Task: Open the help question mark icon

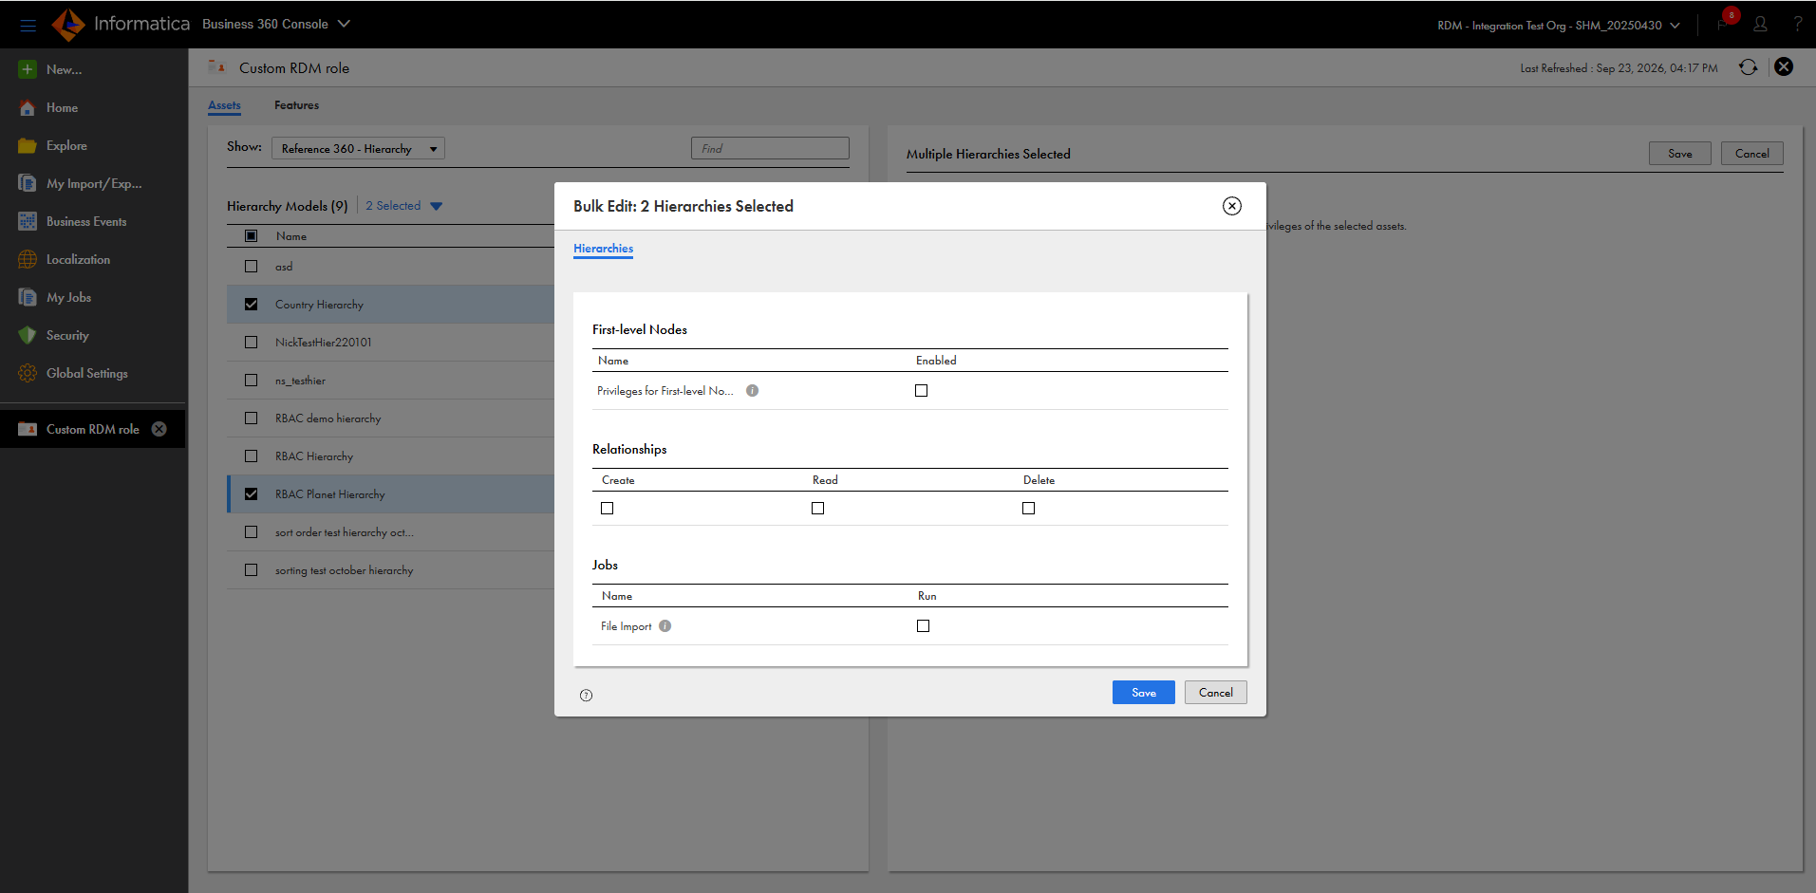Action: [x=1797, y=25]
